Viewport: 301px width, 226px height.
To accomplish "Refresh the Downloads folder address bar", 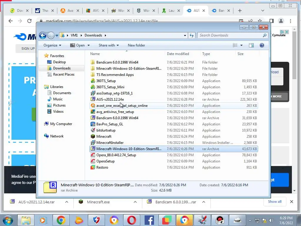I will tap(192, 35).
